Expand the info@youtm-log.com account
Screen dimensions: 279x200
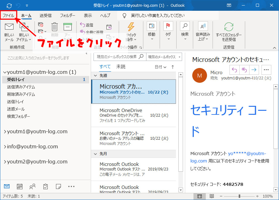click(x=5, y=147)
